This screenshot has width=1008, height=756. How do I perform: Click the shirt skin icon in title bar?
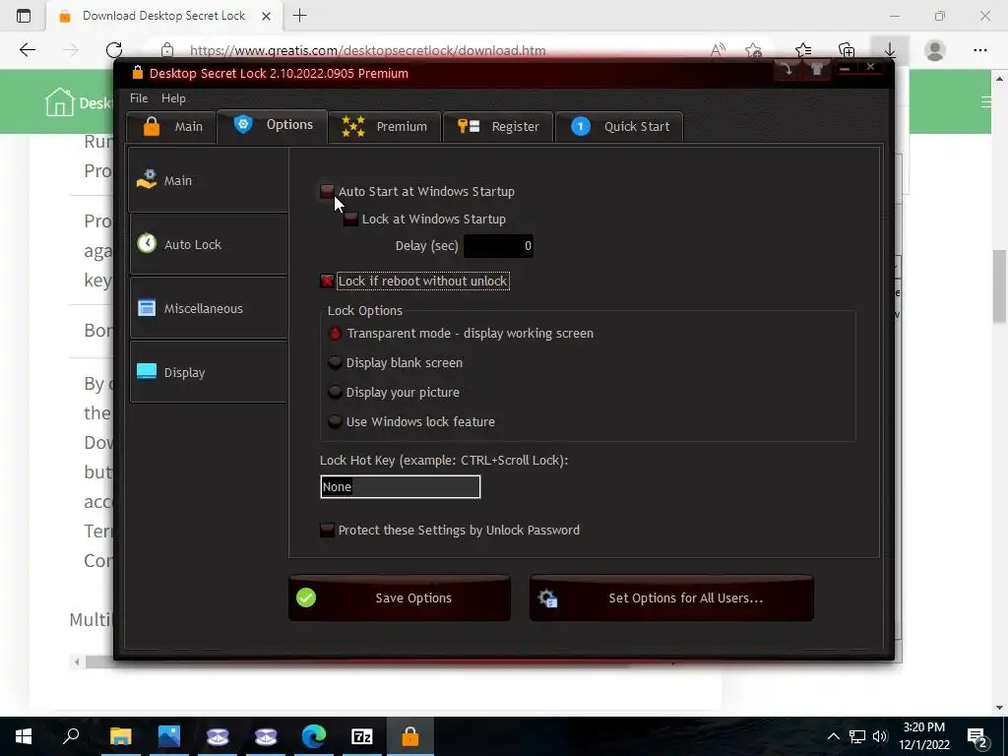click(x=816, y=69)
